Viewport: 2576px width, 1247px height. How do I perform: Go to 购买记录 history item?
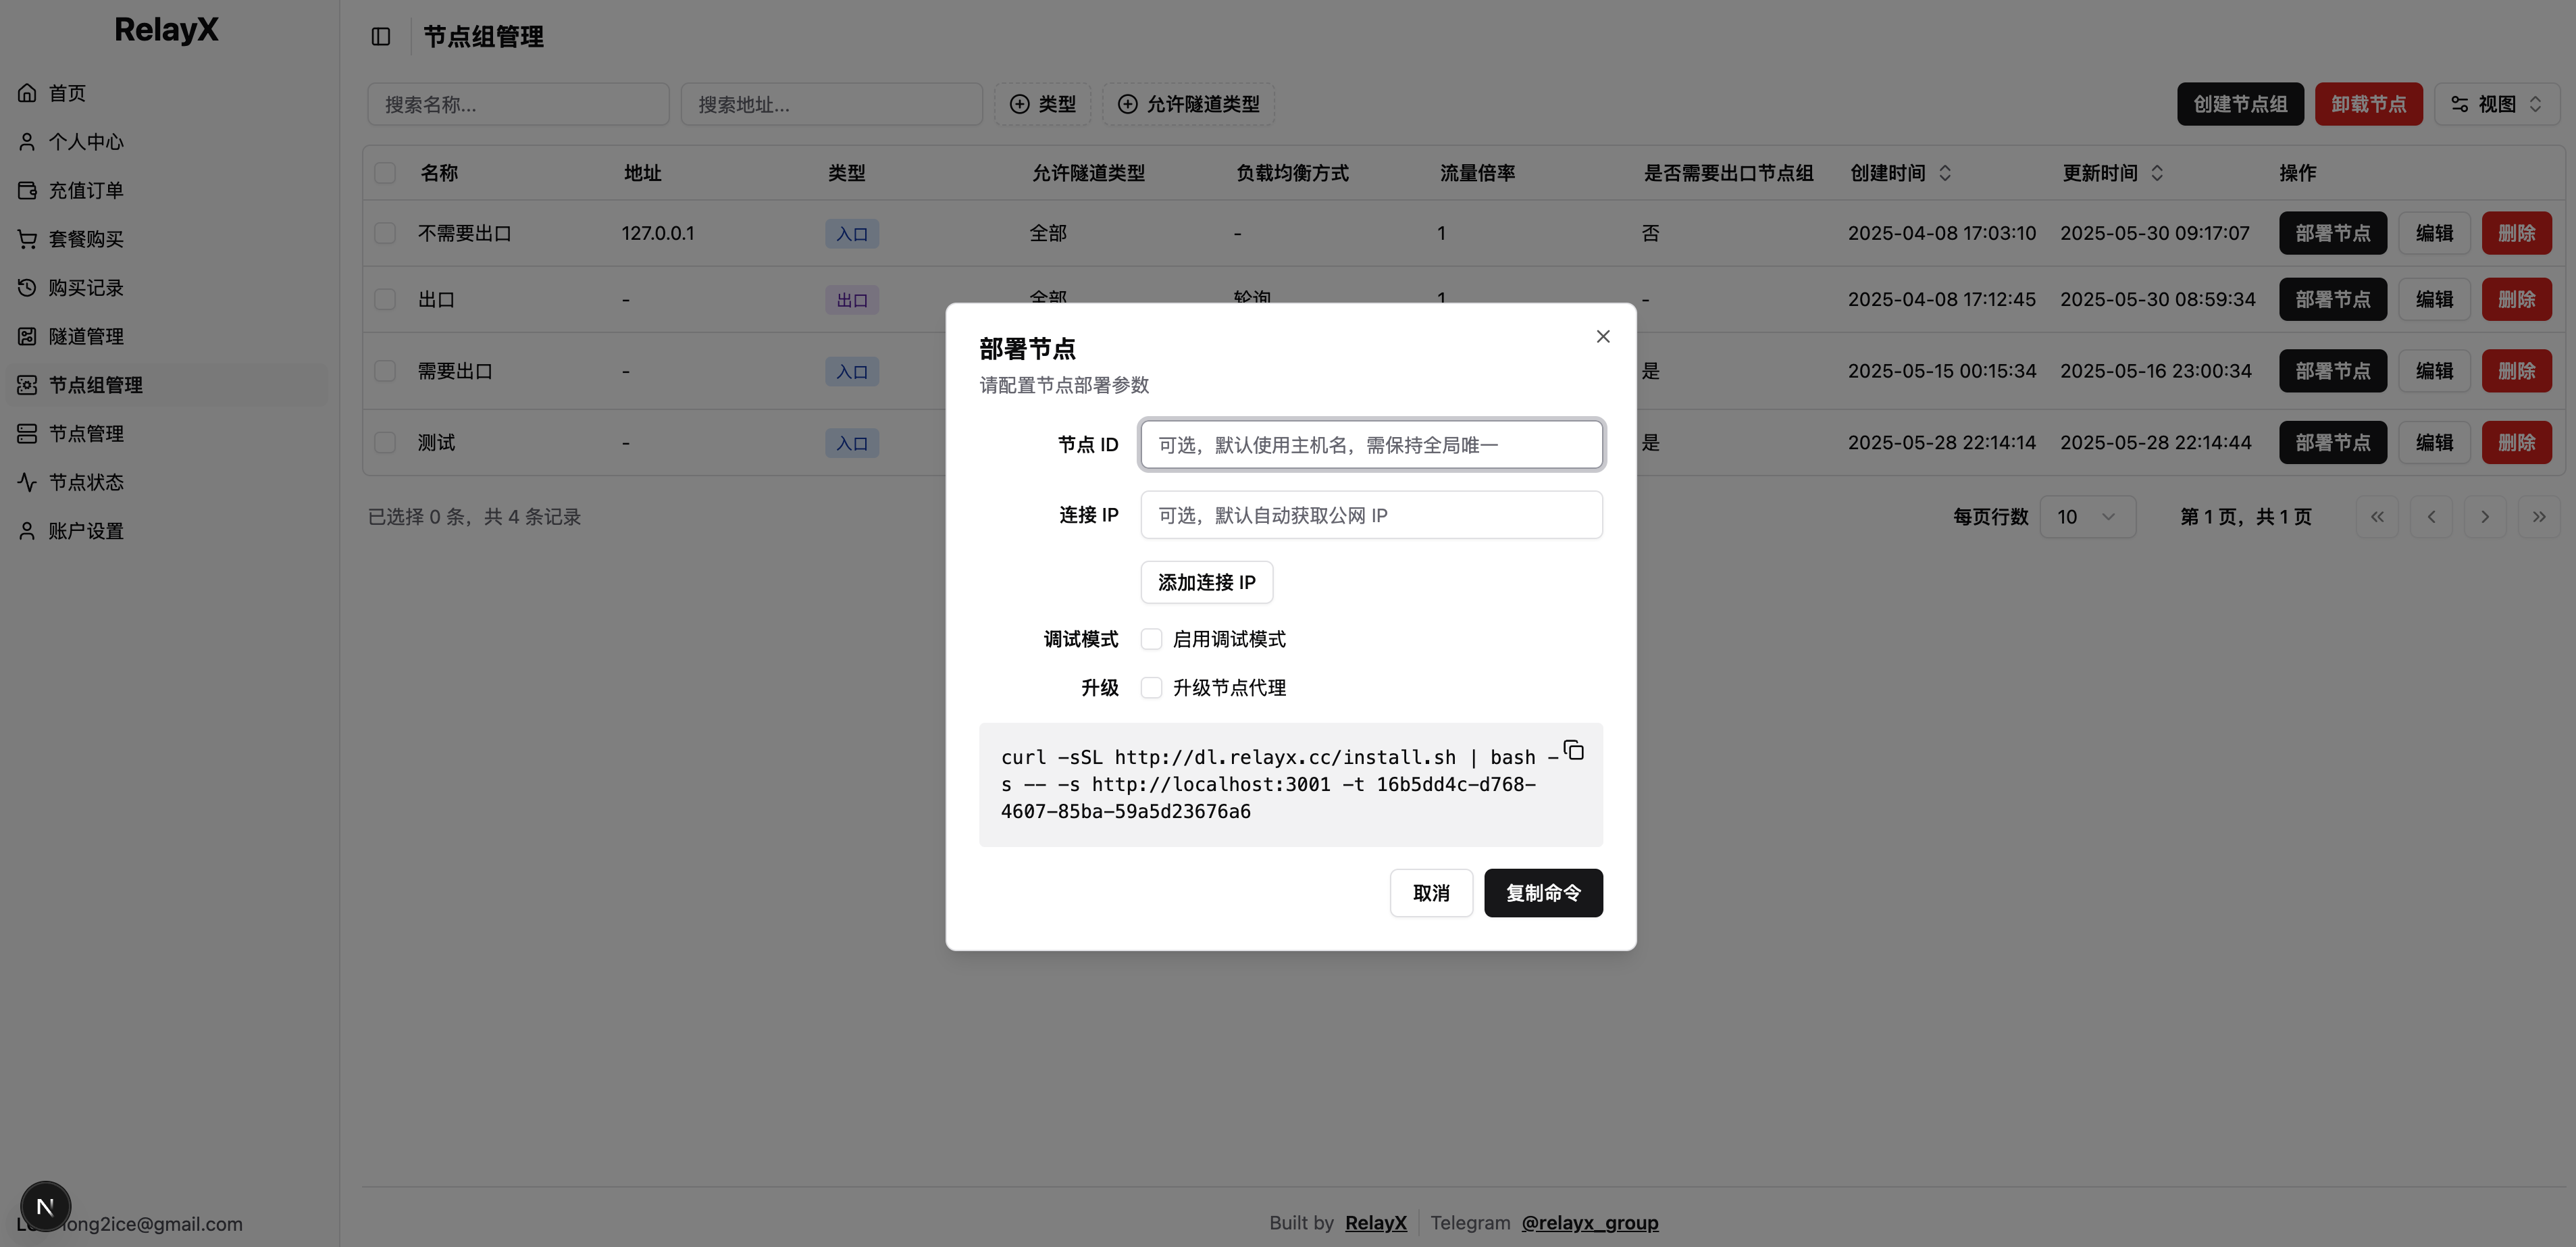[x=86, y=288]
